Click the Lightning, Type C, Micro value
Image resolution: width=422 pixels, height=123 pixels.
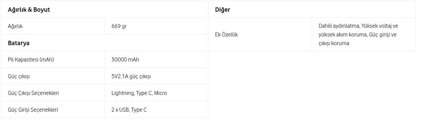pos(139,93)
